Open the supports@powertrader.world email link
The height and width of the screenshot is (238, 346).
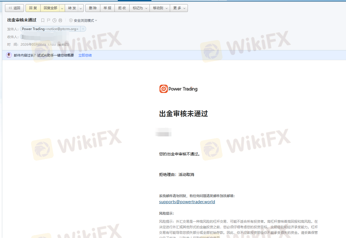pos(187,202)
